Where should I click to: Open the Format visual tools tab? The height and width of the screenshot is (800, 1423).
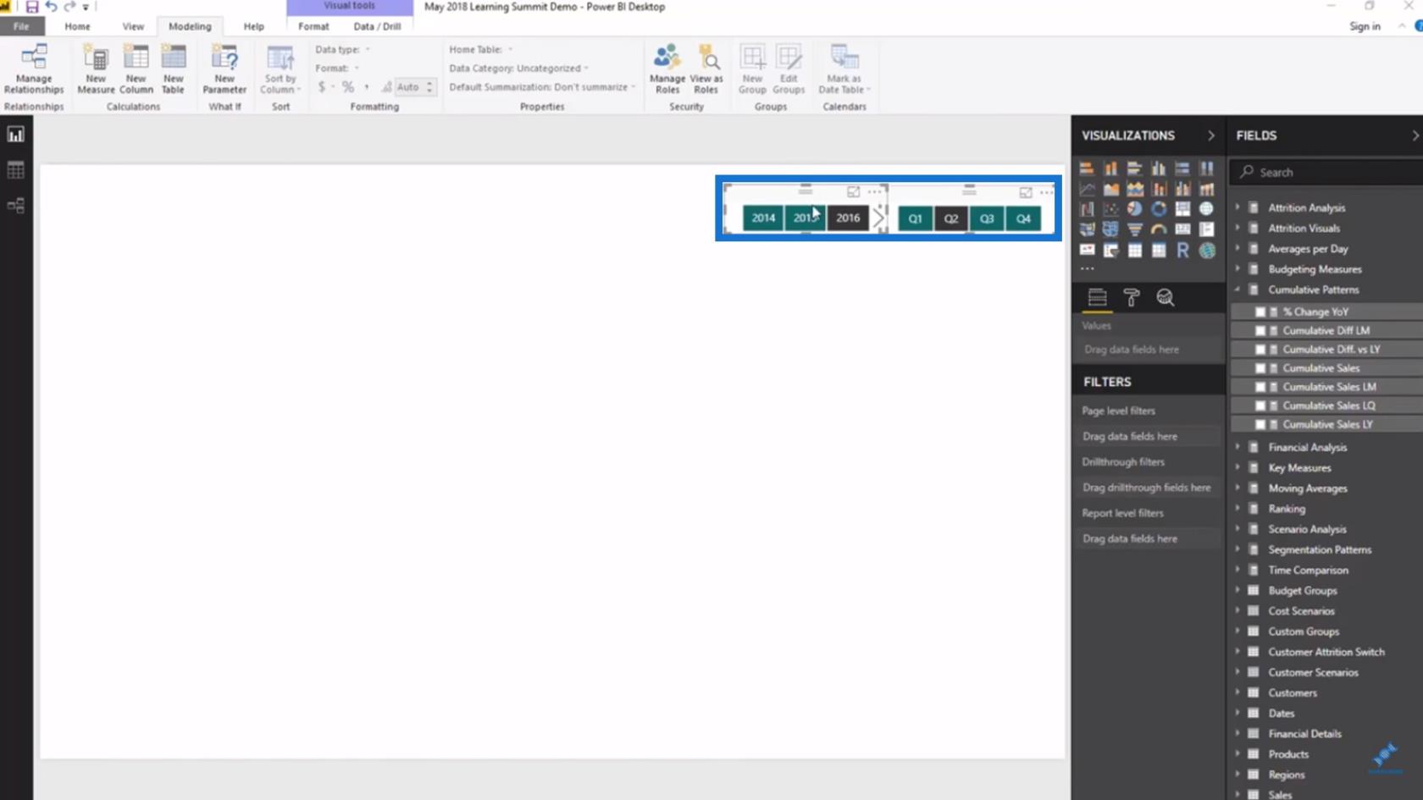point(313,26)
